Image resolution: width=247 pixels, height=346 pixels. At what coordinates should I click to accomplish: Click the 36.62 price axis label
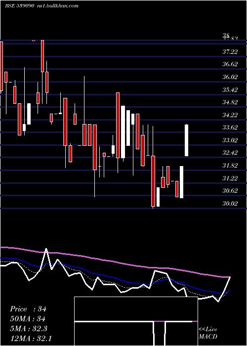[230, 64]
